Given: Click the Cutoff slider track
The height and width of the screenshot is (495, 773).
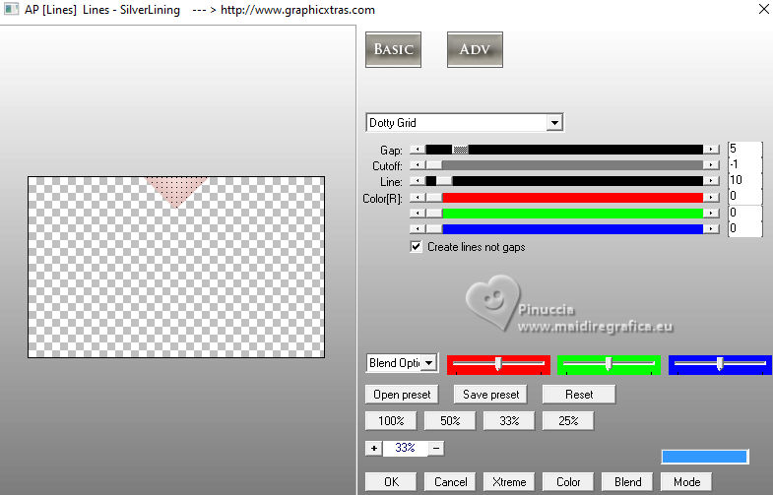Looking at the screenshot, I should pos(564,165).
